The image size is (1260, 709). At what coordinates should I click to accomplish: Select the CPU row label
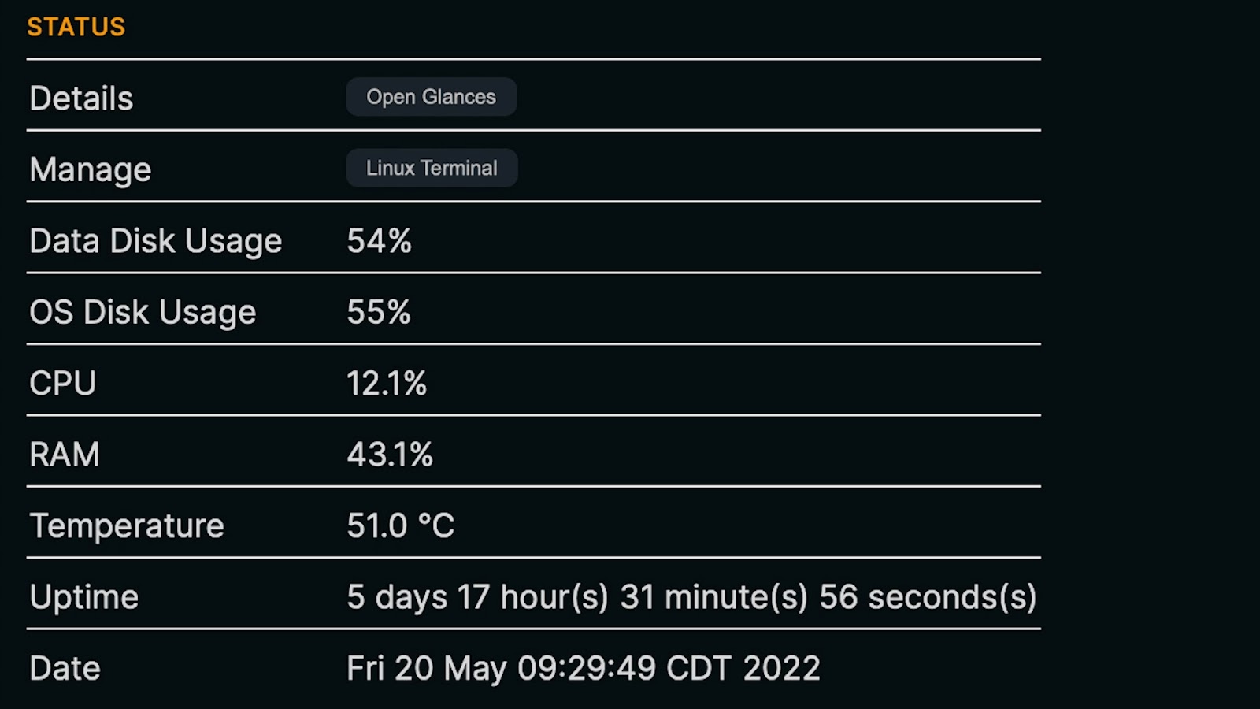[x=63, y=384]
